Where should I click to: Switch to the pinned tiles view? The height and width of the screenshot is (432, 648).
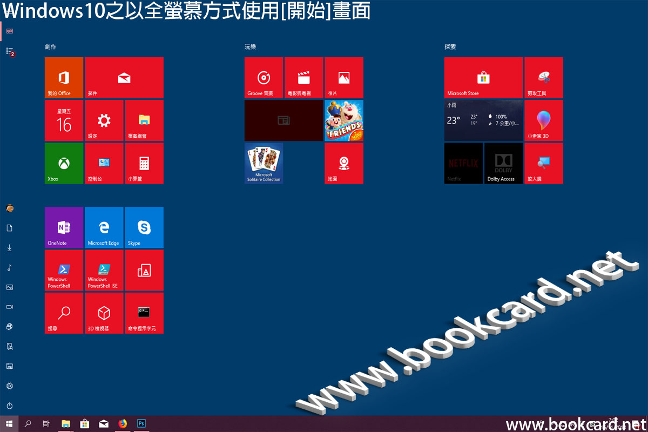coord(9,31)
